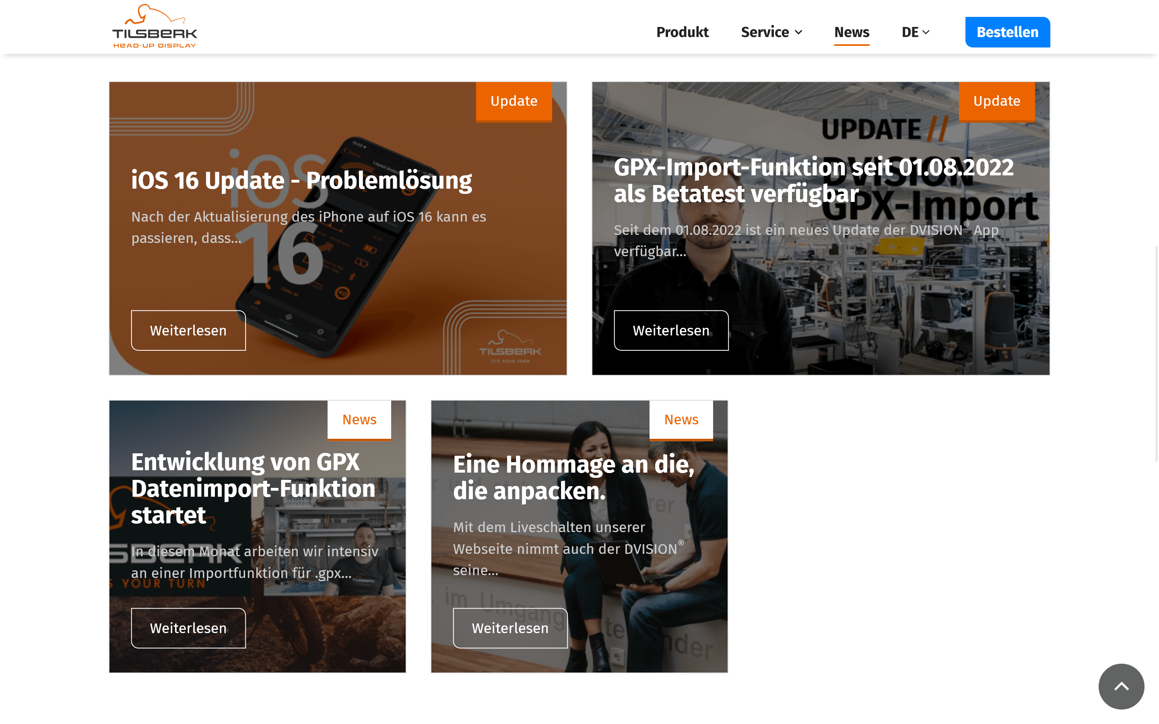Click the blue Bestellen button
1159x724 pixels.
point(1007,32)
